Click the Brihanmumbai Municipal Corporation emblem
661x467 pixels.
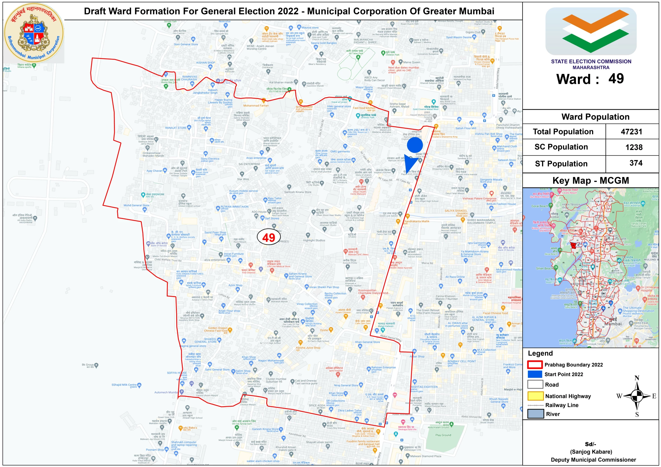(x=34, y=33)
